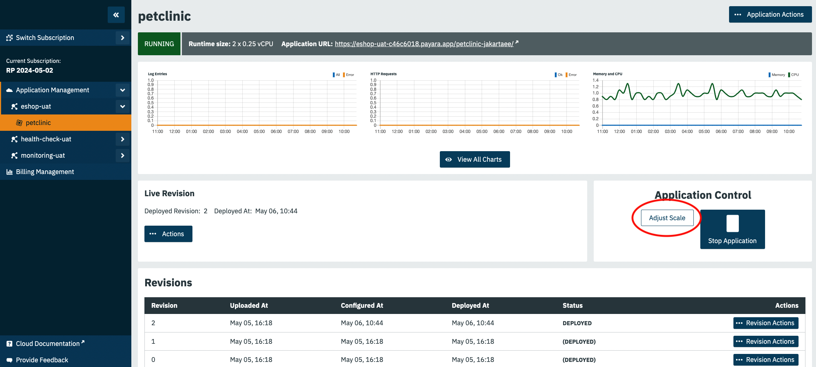Select petclinic application icon in sidebar
This screenshot has width=816, height=367.
click(x=19, y=123)
